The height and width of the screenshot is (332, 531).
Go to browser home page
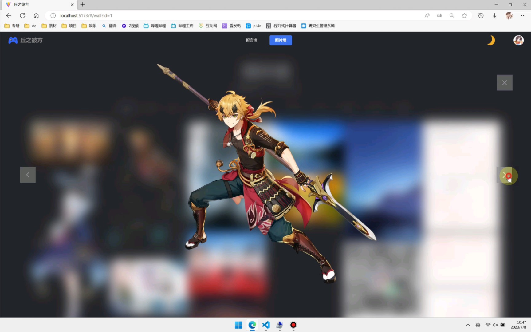pyautogui.click(x=36, y=15)
